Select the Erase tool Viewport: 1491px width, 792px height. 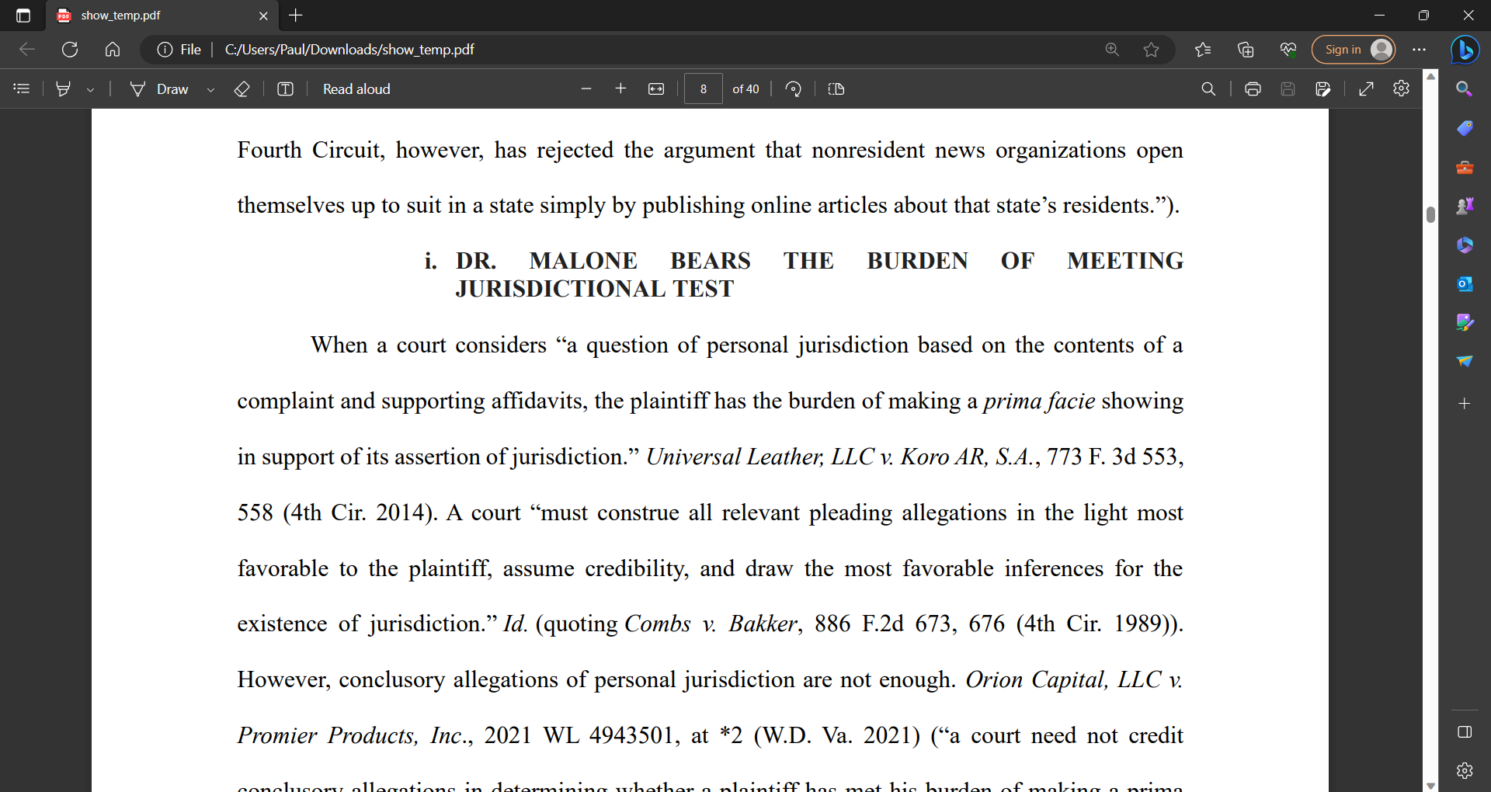pyautogui.click(x=242, y=89)
